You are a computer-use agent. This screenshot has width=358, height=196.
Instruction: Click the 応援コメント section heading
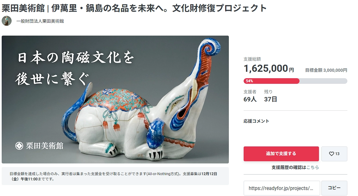[256, 121]
